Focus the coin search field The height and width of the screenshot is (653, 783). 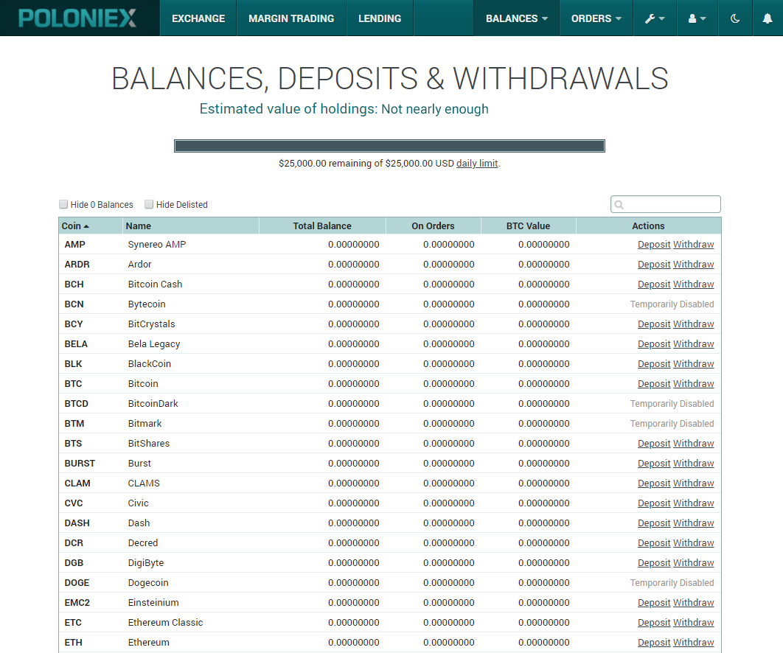pyautogui.click(x=666, y=204)
